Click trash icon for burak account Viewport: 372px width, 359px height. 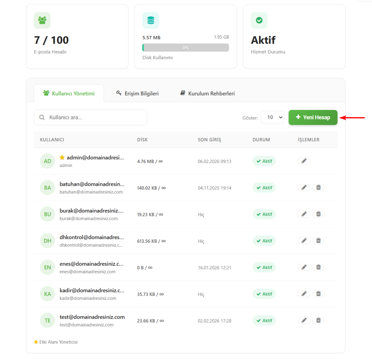[318, 214]
